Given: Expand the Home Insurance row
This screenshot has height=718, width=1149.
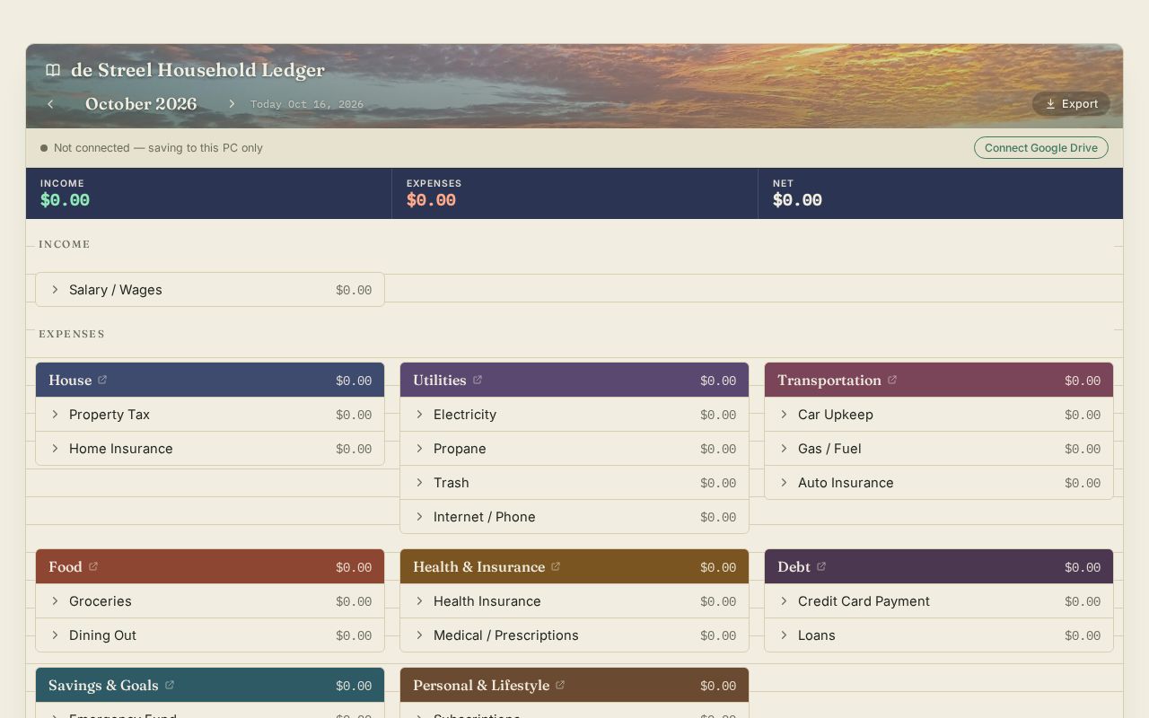Looking at the screenshot, I should pyautogui.click(x=210, y=449).
